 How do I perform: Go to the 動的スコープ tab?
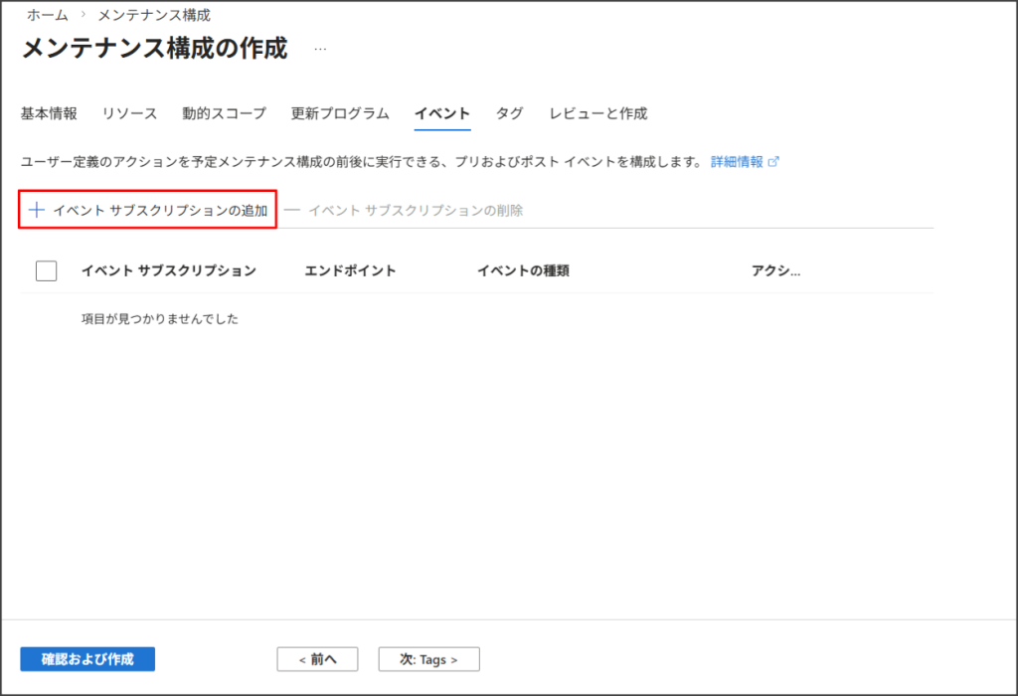(224, 113)
